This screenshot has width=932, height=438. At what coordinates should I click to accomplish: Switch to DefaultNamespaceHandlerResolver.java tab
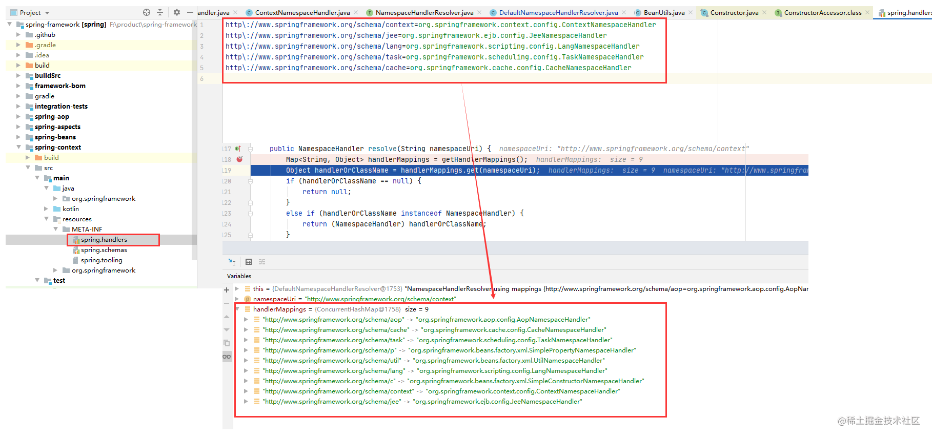[558, 12]
